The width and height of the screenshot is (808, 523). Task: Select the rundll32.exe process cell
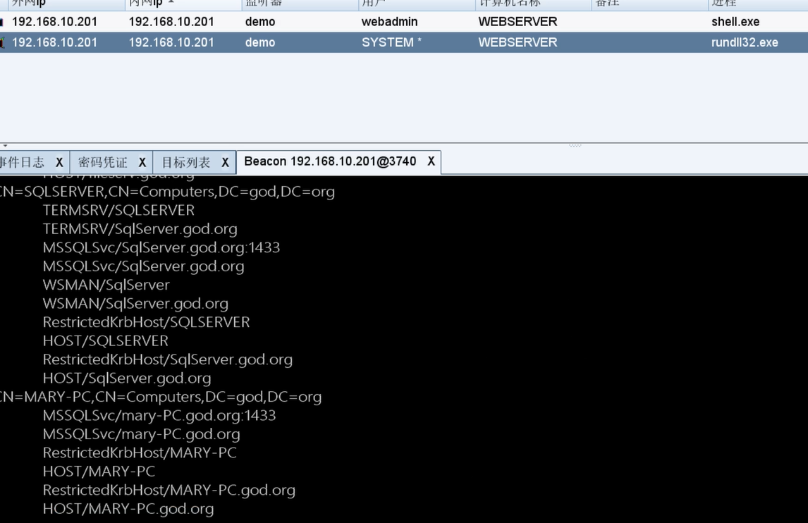[x=745, y=42]
